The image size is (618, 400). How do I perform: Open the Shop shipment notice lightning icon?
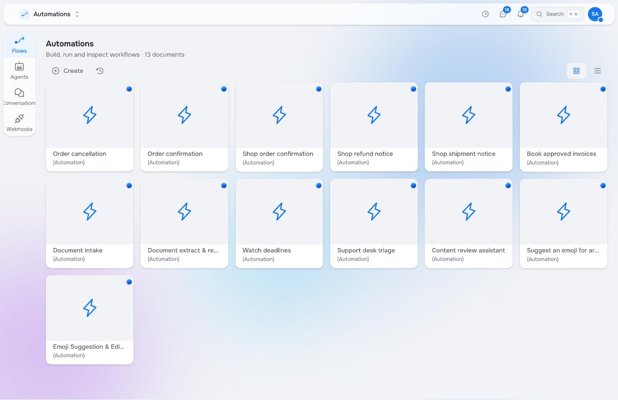coord(468,115)
